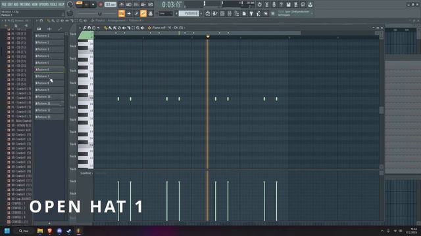Click the play/pause transport button
Image resolution: width=421 pixels, height=236 pixels.
pos(86,5)
